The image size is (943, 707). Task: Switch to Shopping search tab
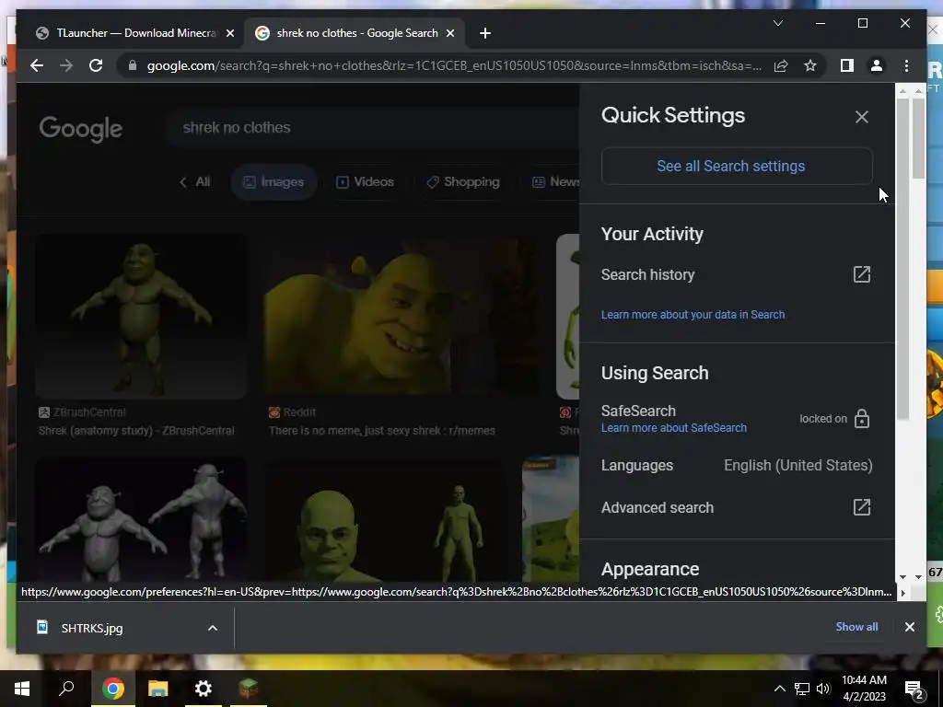pyautogui.click(x=463, y=181)
